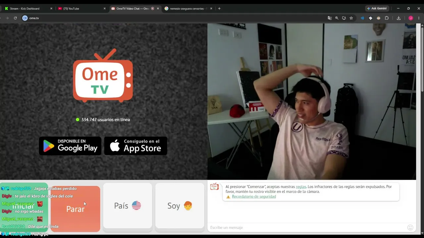Go forward in browser history

pos(7,18)
